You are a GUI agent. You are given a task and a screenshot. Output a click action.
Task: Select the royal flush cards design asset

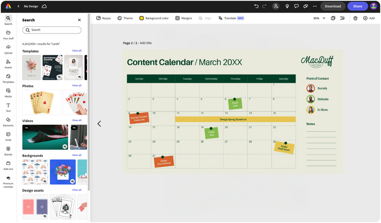tap(62, 207)
